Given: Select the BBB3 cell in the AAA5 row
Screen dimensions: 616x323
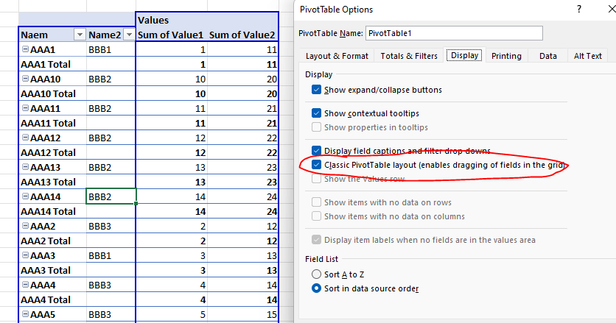Looking at the screenshot, I should 111,314.
